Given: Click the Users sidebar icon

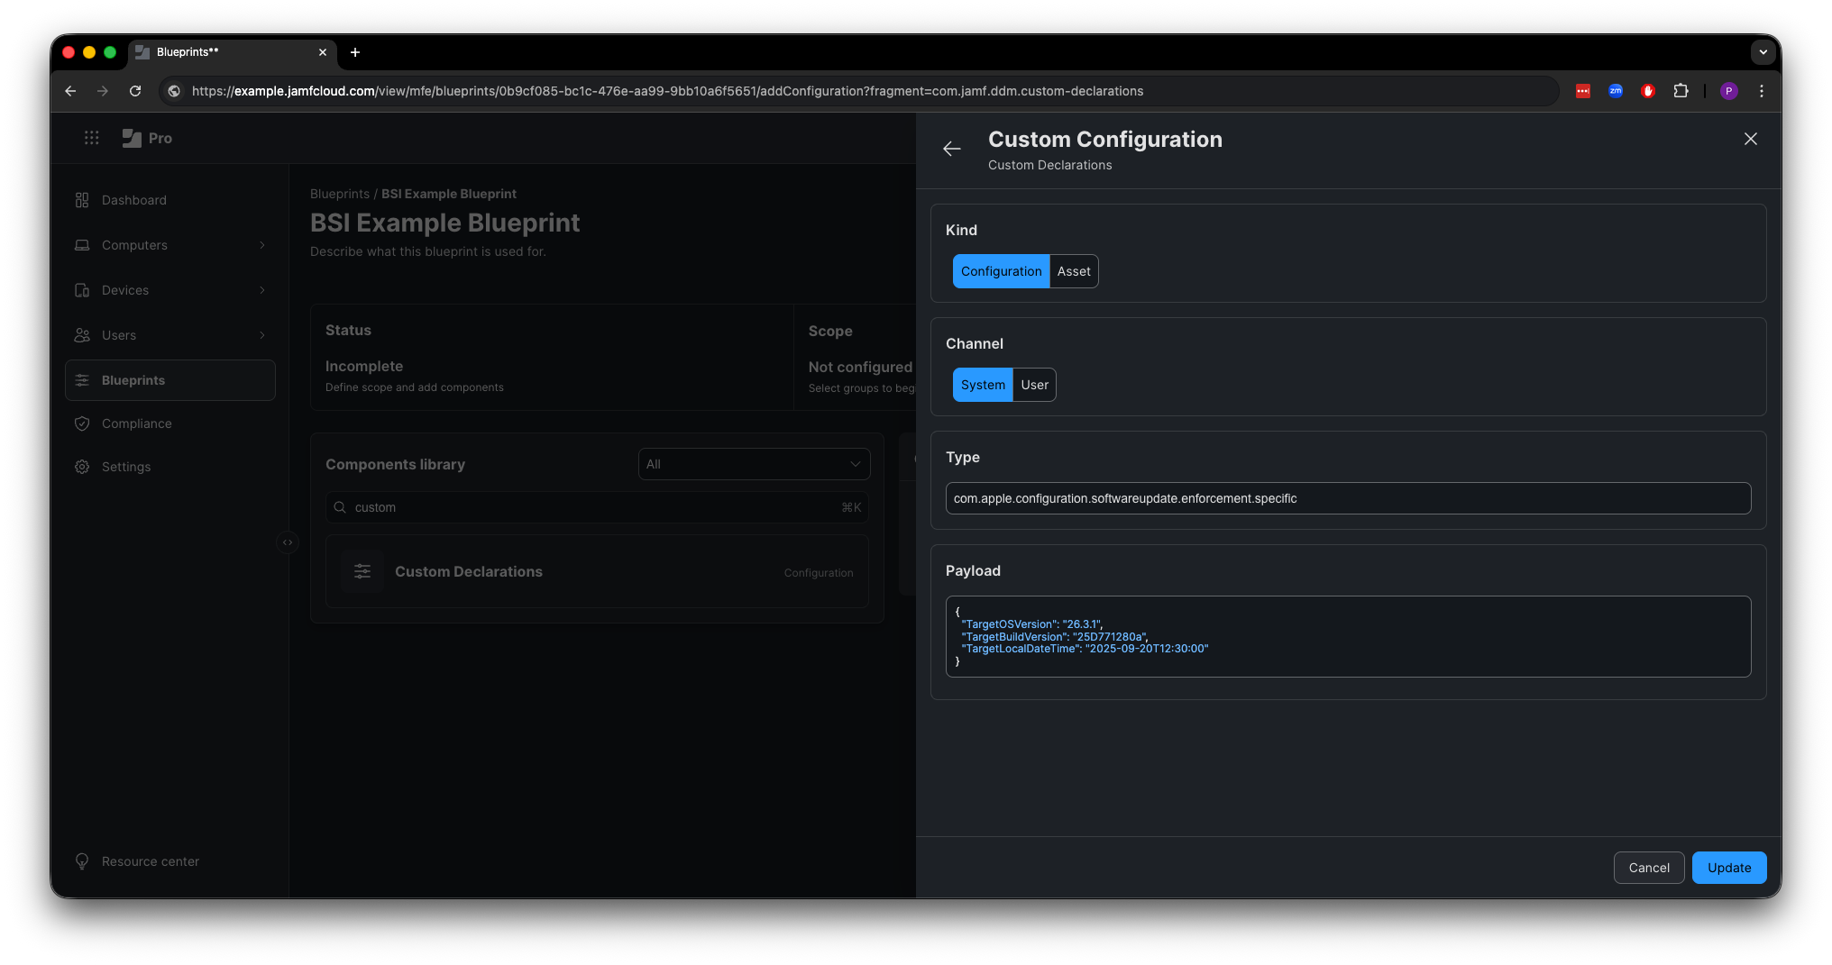Looking at the screenshot, I should 82,335.
